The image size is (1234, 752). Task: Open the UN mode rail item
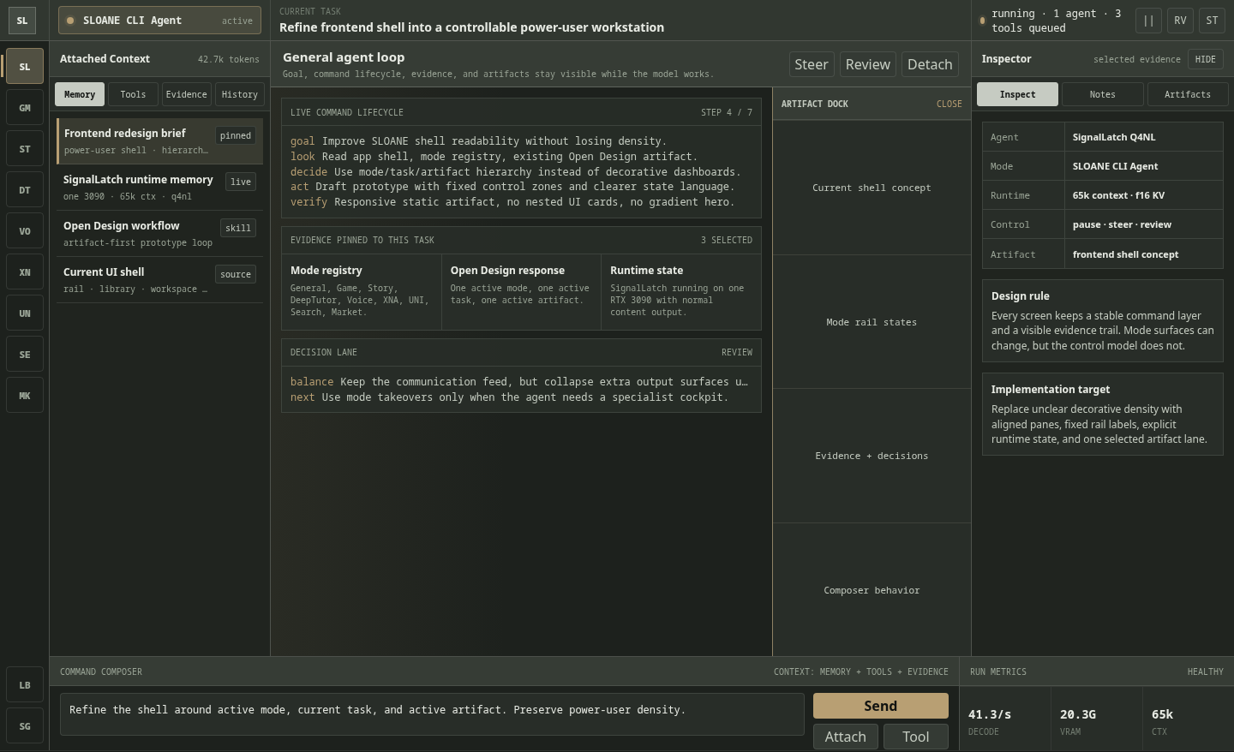click(25, 313)
